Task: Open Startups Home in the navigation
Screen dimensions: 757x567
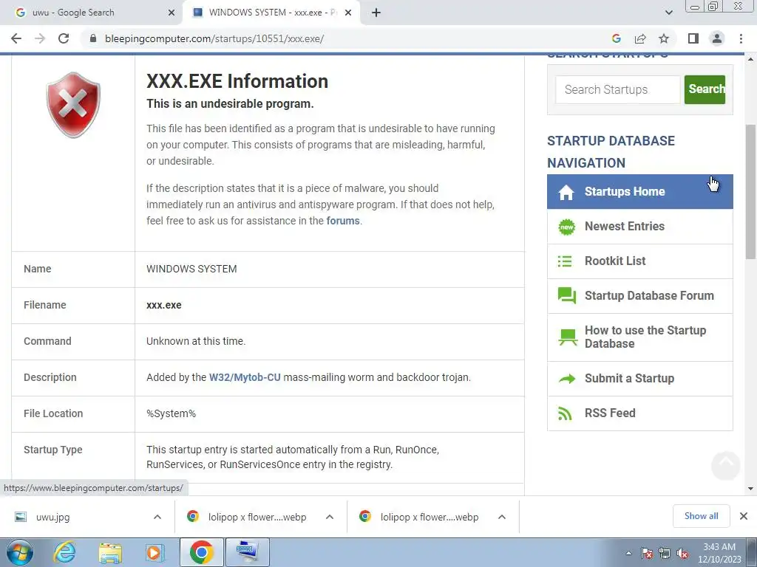Action: [x=639, y=191]
